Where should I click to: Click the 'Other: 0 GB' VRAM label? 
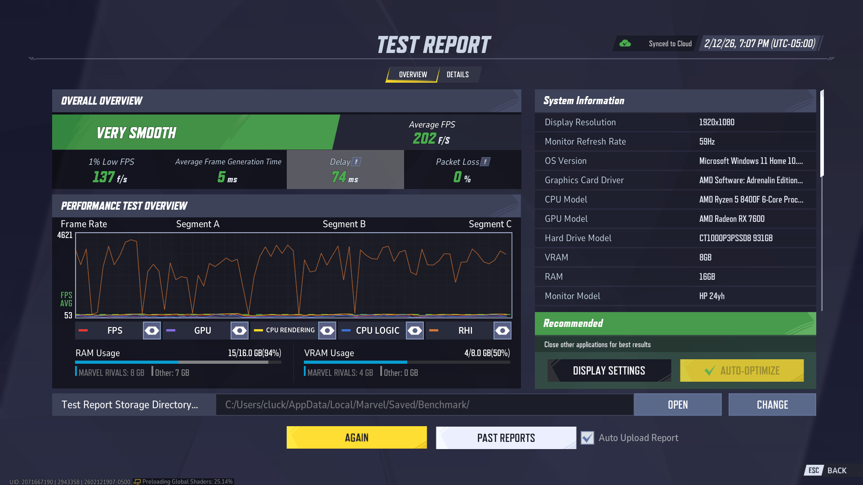point(401,373)
